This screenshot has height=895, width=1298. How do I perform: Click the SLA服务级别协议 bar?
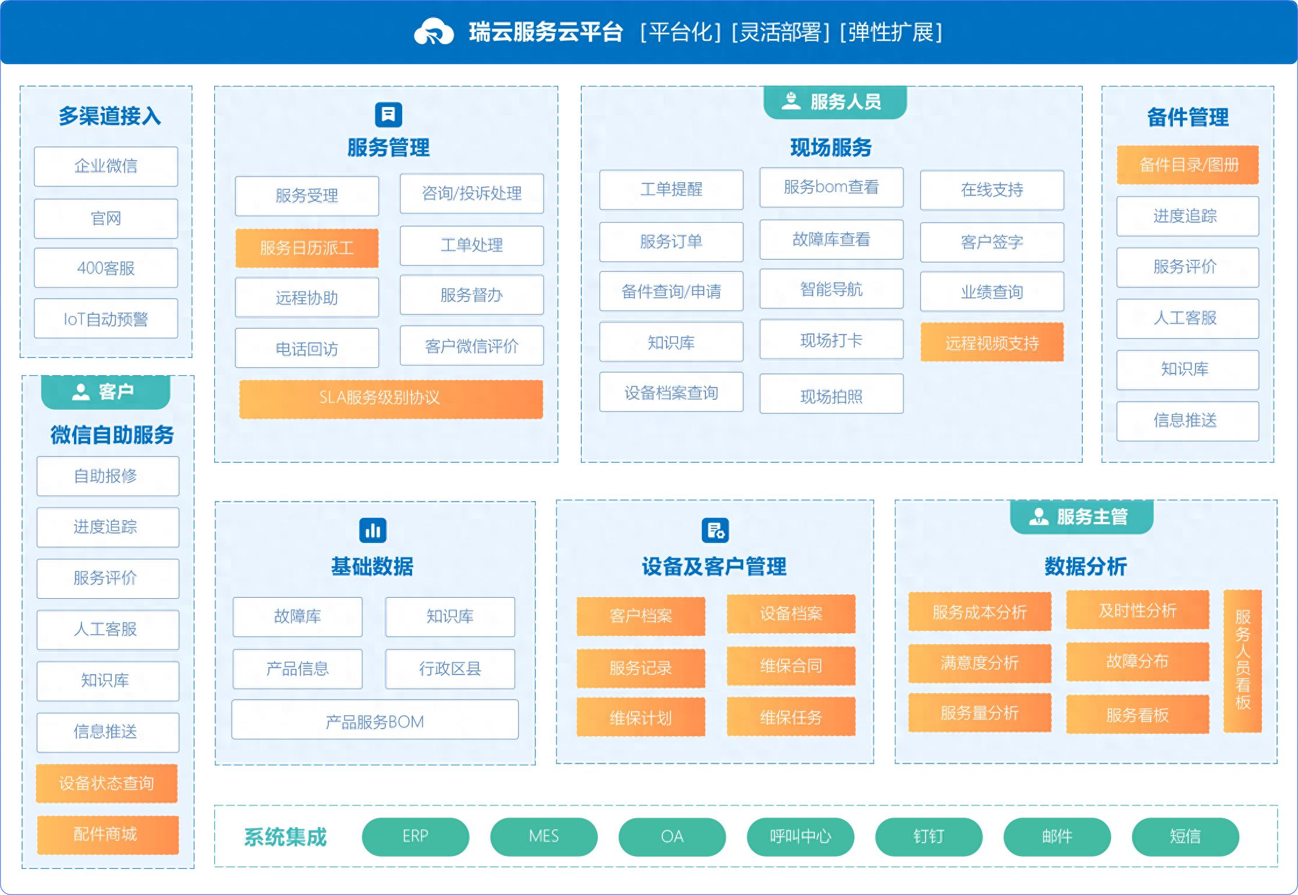pyautogui.click(x=391, y=399)
